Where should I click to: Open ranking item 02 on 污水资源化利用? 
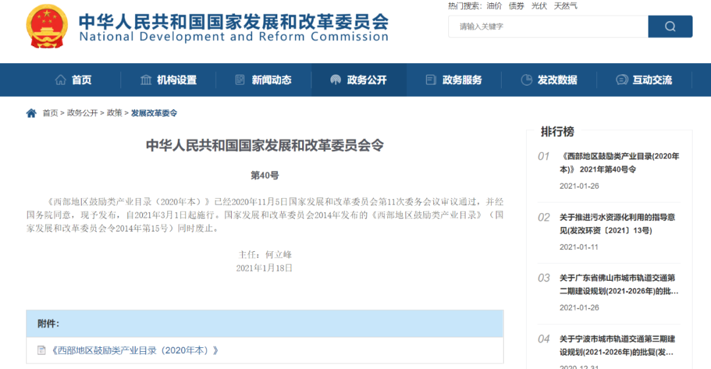[x=617, y=224]
